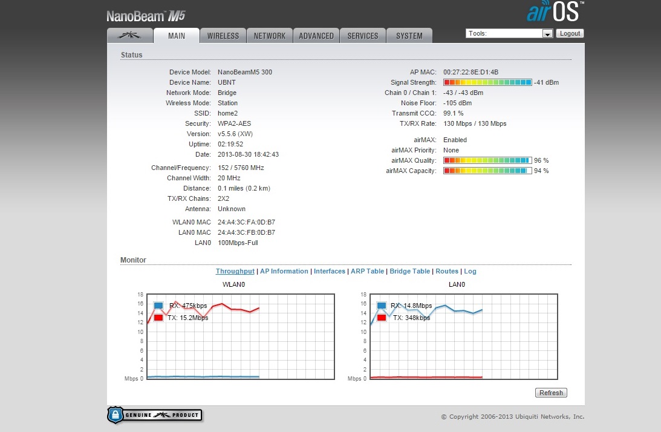Click the Antenna value Unknown
The image size is (661, 432).
(x=232, y=209)
